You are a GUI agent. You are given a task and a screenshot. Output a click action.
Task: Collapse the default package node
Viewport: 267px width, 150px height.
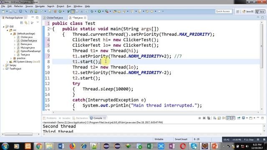11,34
